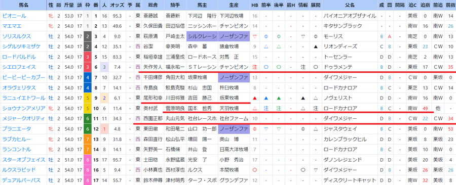Viewport: 456px width, 185px height.
Task: Sort by 前半 column header
Action: [266, 5]
